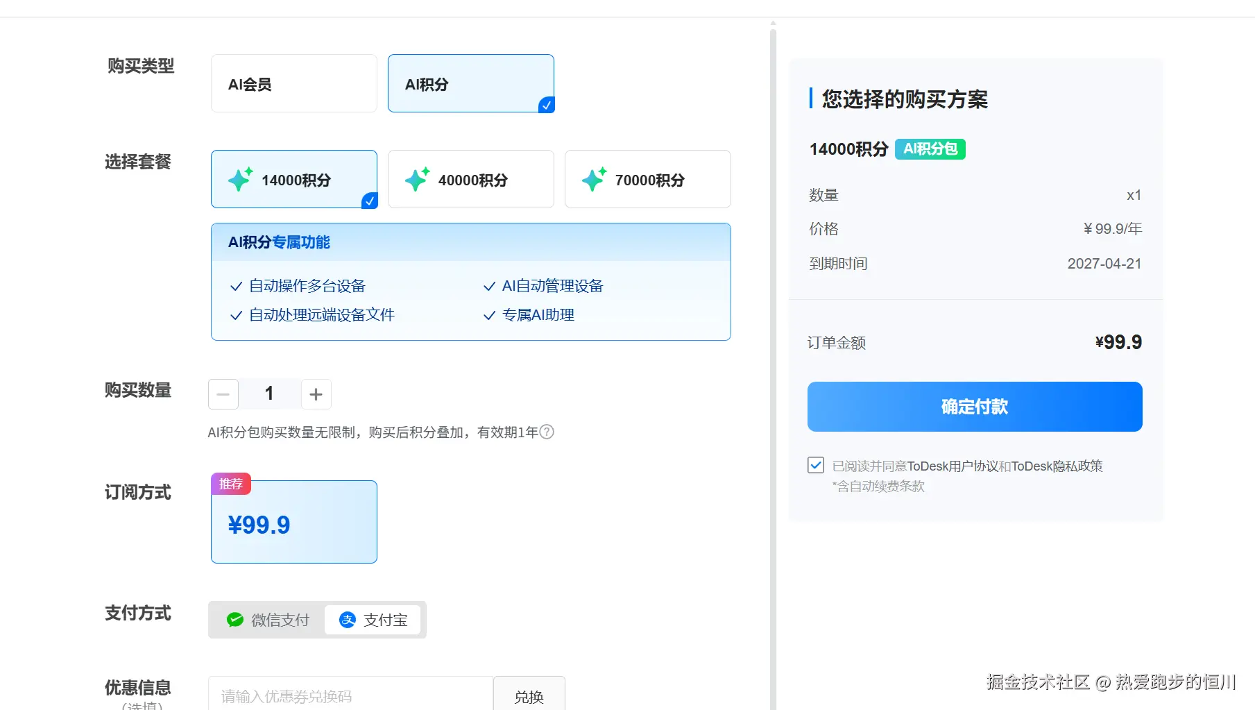Click the order total ¥99.9
The image size is (1255, 710).
(x=1118, y=342)
